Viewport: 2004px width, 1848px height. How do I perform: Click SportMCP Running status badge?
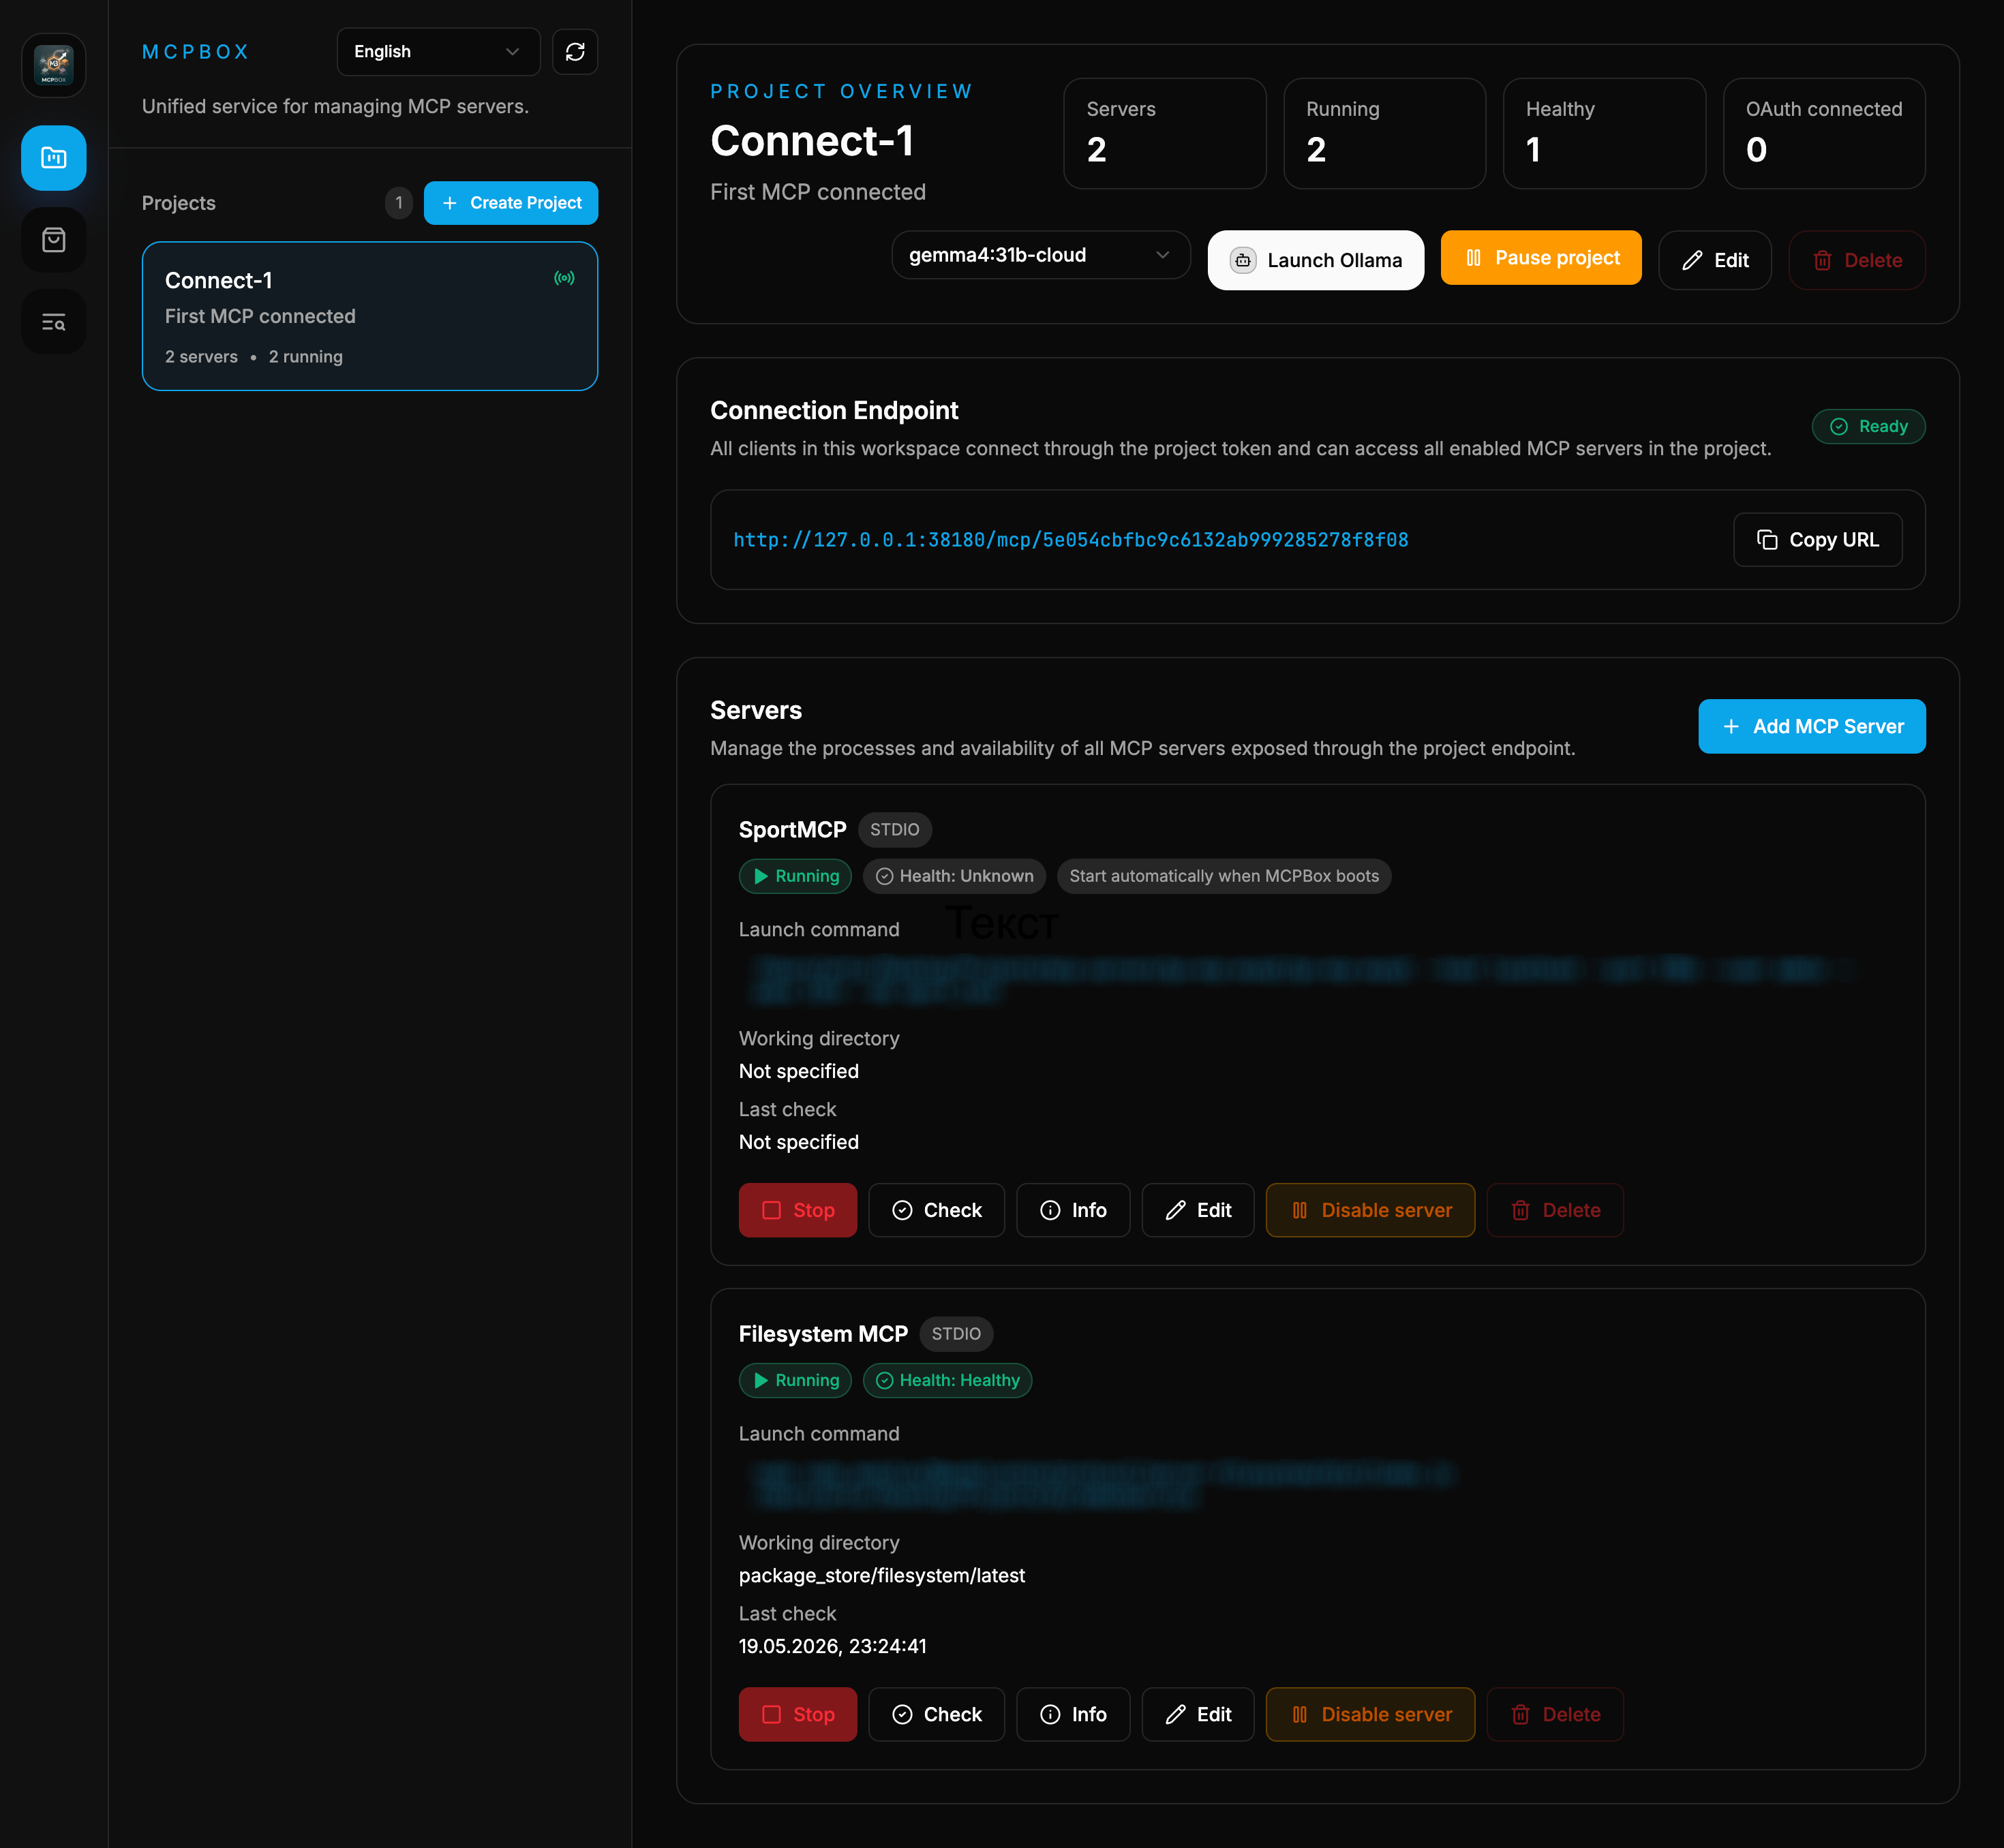(x=795, y=876)
